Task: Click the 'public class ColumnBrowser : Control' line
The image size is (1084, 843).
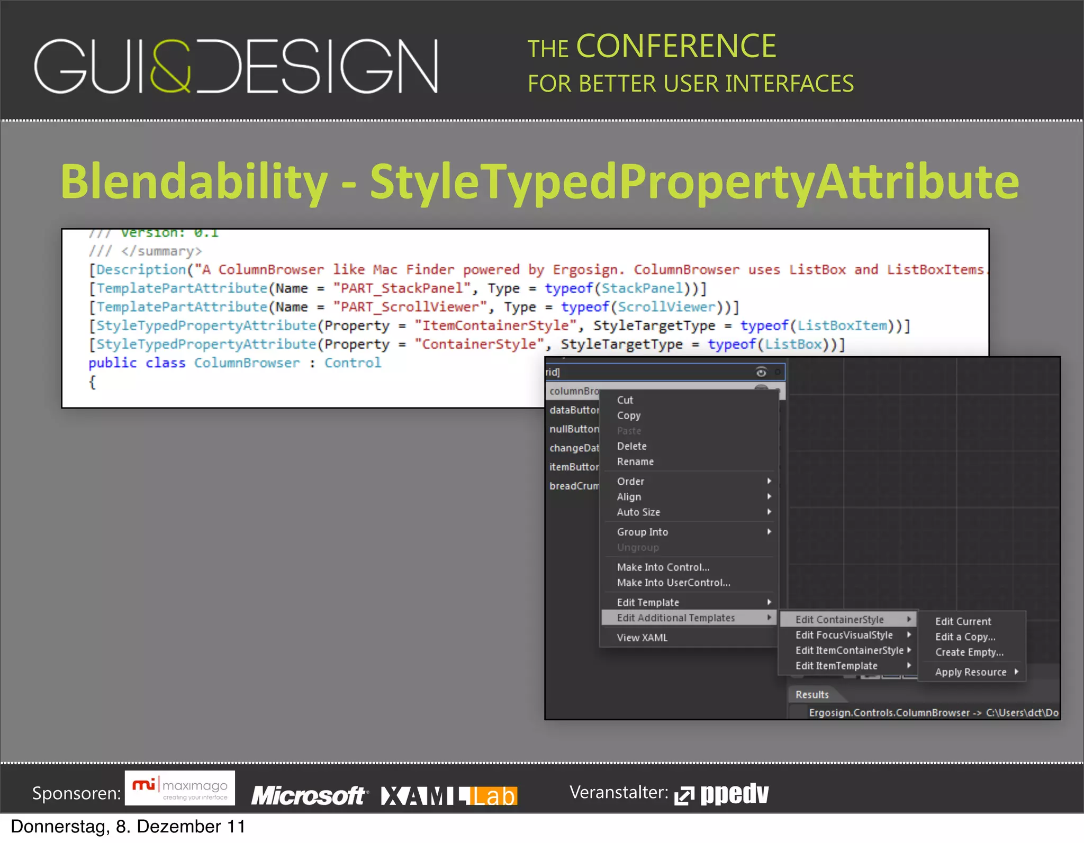Action: pyautogui.click(x=234, y=363)
